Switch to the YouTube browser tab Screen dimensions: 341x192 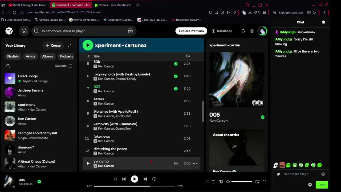click(28, 5)
